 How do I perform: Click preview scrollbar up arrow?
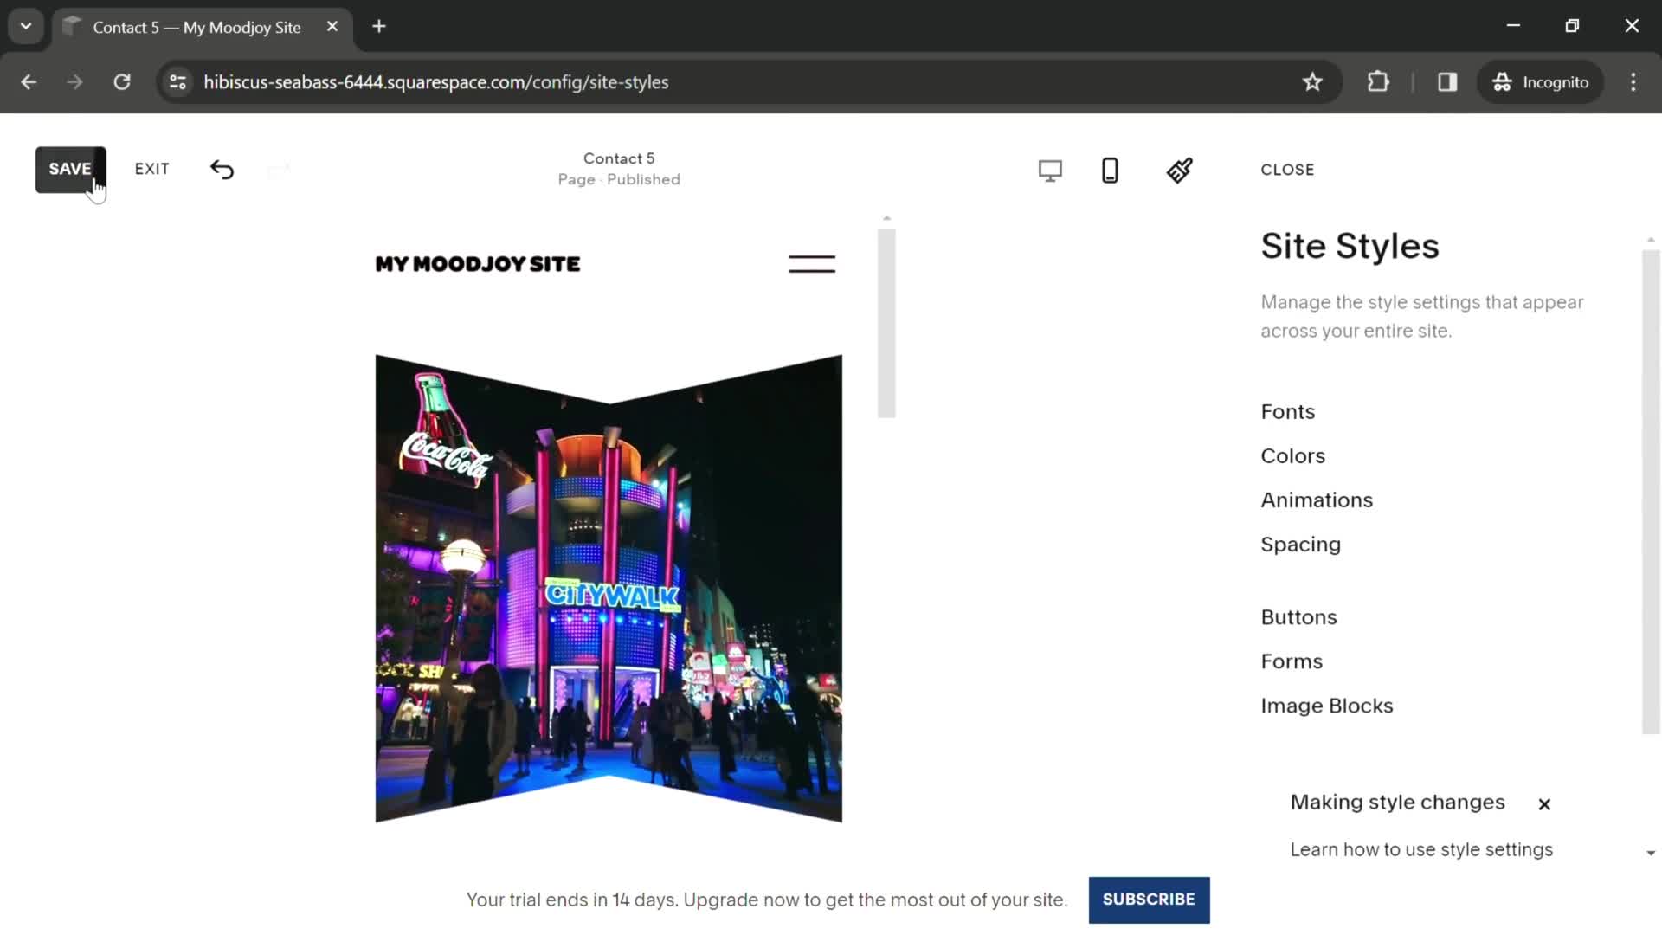click(886, 219)
